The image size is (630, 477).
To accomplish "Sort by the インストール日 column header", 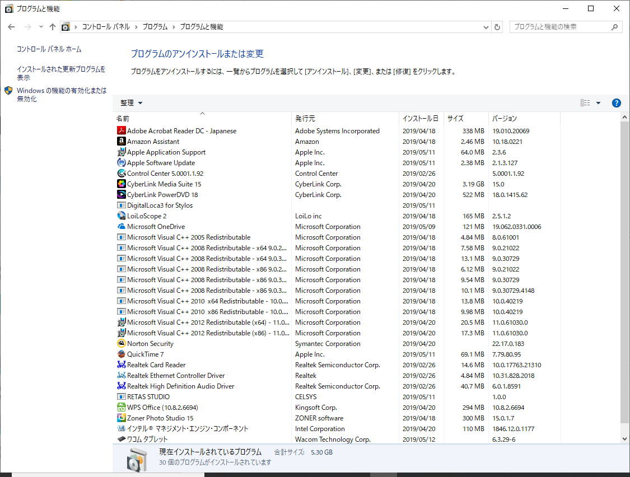I will tap(420, 119).
